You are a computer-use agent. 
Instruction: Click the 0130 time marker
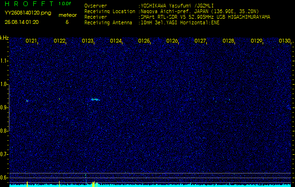(285, 41)
